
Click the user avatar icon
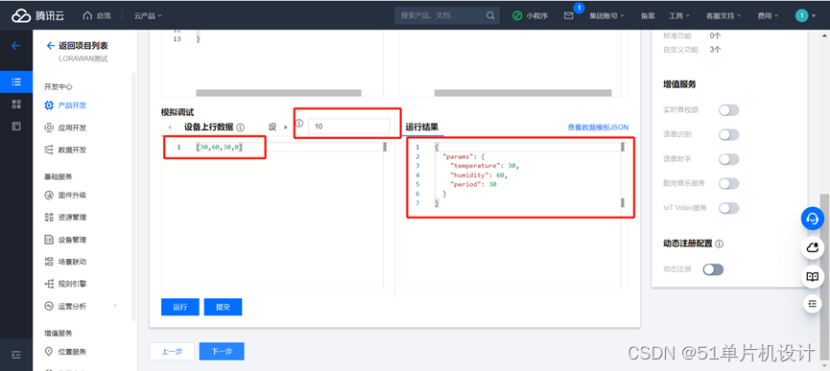tap(801, 15)
